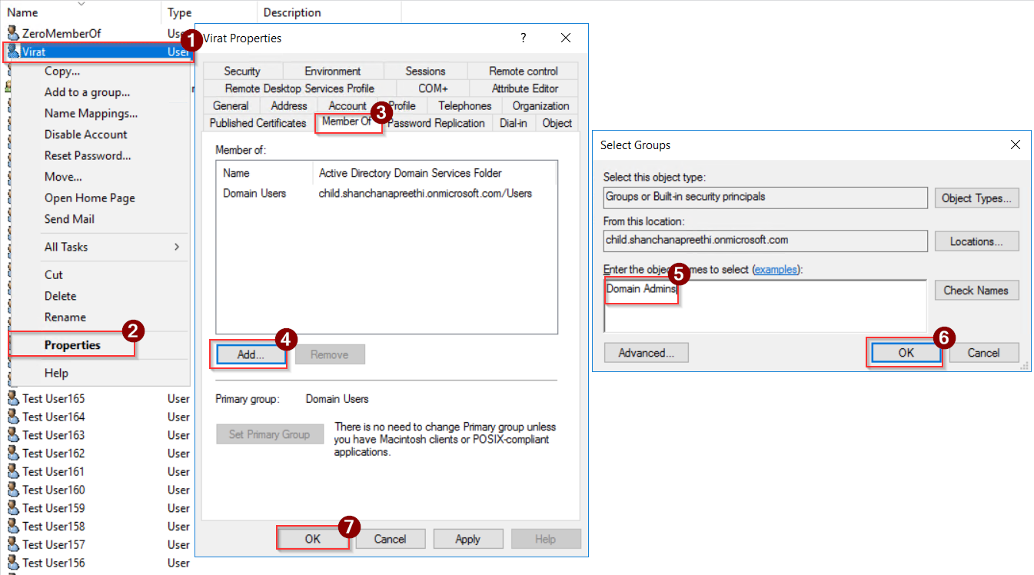The width and height of the screenshot is (1034, 575).
Task: Click the user icon next to ZeroMemberOf
Action: (x=14, y=33)
